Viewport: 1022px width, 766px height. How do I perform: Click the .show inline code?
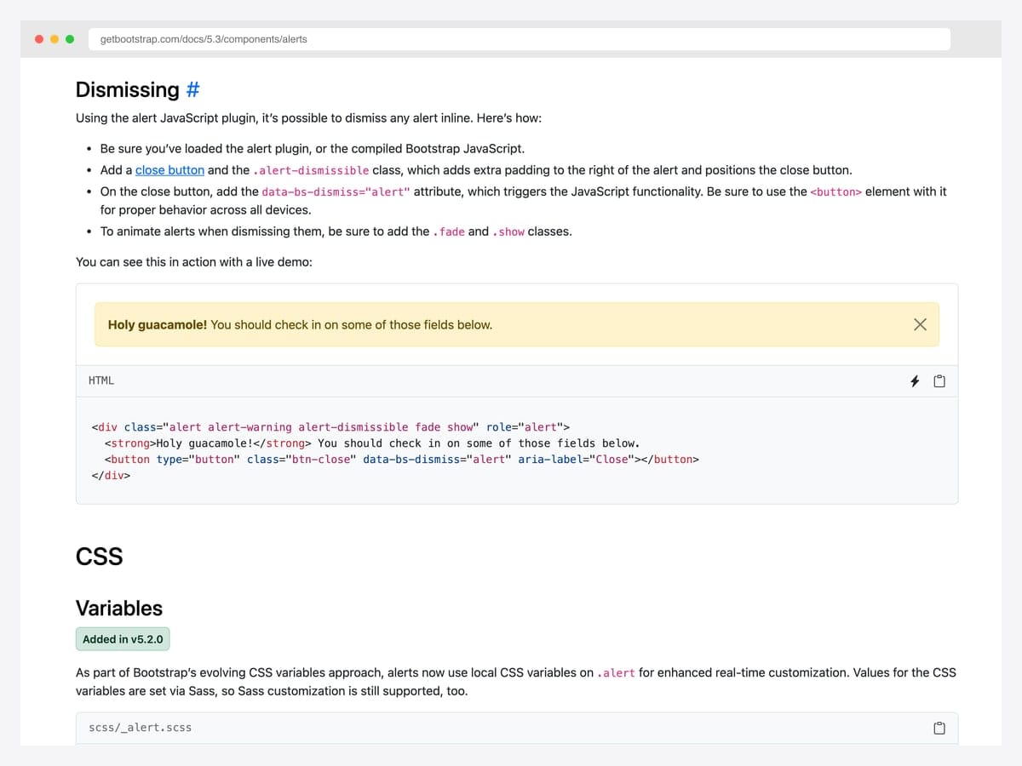[x=508, y=232]
